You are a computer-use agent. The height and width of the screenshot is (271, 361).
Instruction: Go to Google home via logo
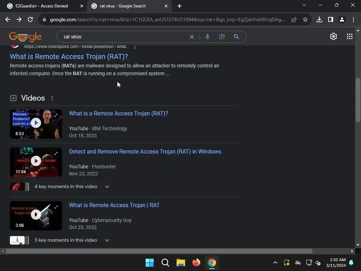(25, 37)
